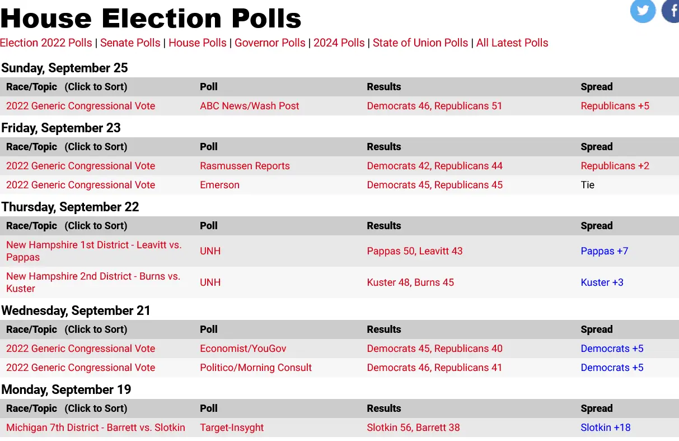Open the Governor Polls link
679x441 pixels.
pyautogui.click(x=270, y=43)
